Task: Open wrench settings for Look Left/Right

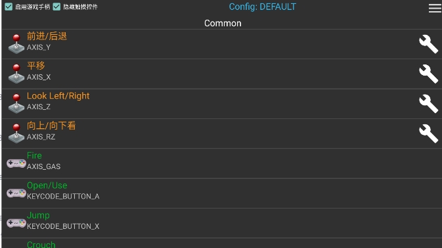Action: [428, 104]
